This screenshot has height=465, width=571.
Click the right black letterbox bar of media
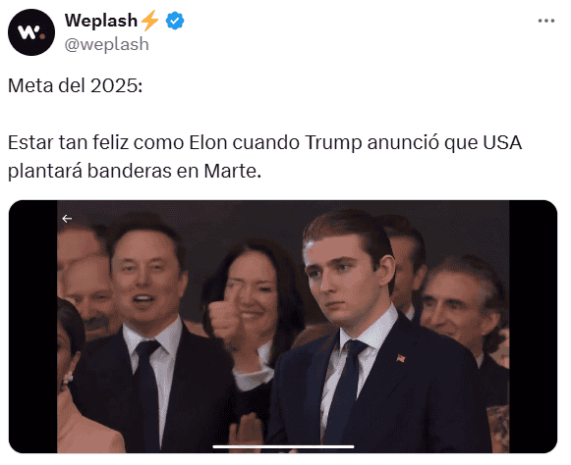click(x=533, y=327)
